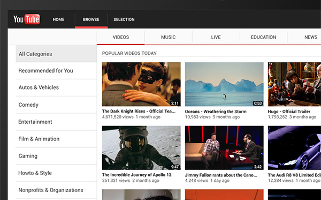Click title "The Incredible Journey of Apollo 12"
The width and height of the screenshot is (321, 200).
(137, 175)
